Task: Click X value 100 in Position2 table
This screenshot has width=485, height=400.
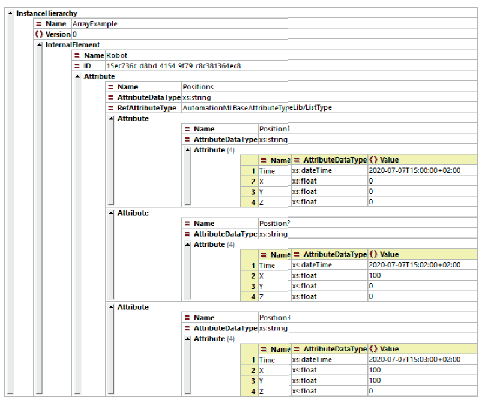Action: (375, 276)
